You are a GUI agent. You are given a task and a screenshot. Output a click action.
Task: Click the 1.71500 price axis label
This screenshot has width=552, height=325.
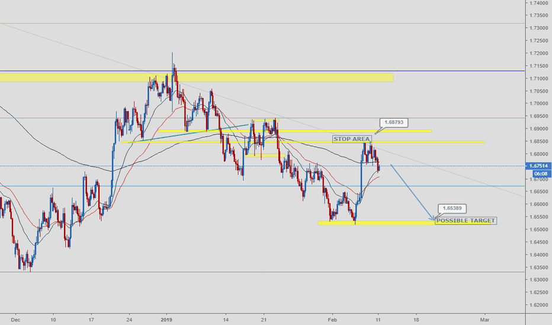538,66
